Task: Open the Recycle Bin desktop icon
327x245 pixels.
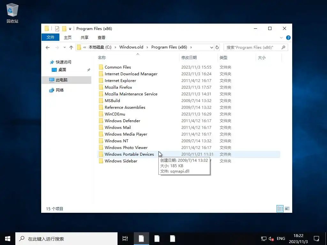Action: [12, 13]
